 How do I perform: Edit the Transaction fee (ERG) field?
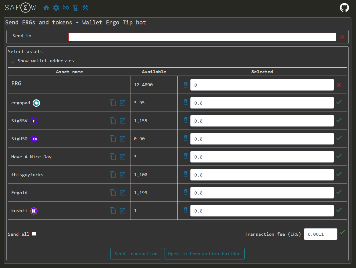point(320,234)
